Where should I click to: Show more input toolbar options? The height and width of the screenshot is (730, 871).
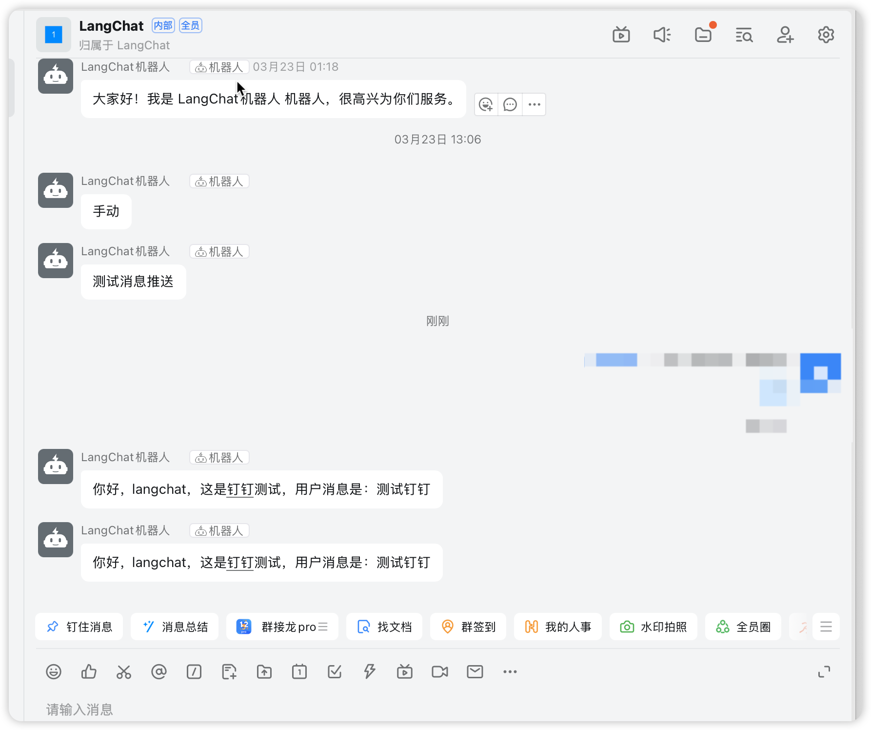[x=510, y=672]
